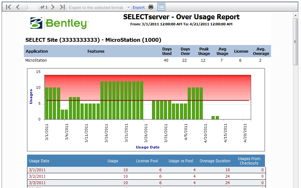This screenshot has height=188, width=301.
Task: Select the 3/1/2011 usage date cell
Action: [37, 170]
